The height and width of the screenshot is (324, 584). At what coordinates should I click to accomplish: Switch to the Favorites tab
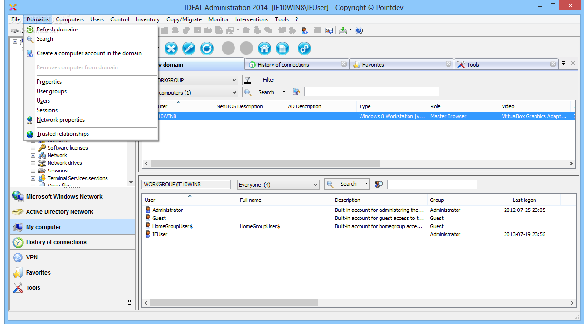pyautogui.click(x=402, y=64)
